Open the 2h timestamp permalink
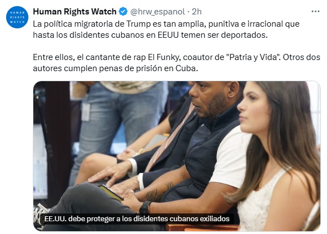327x234 pixels. point(197,12)
